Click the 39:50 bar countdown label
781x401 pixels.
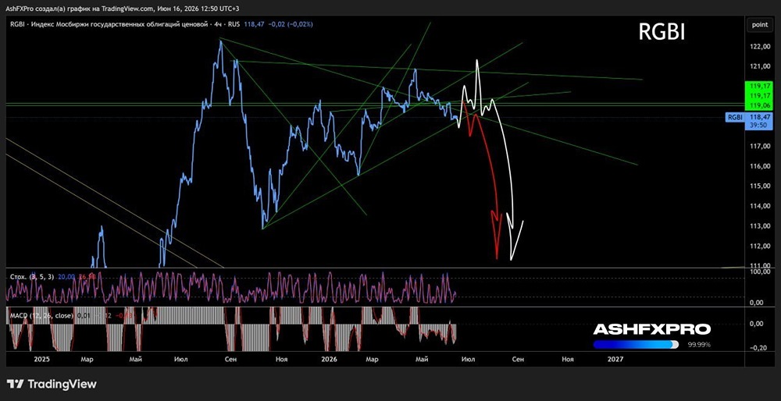click(757, 126)
